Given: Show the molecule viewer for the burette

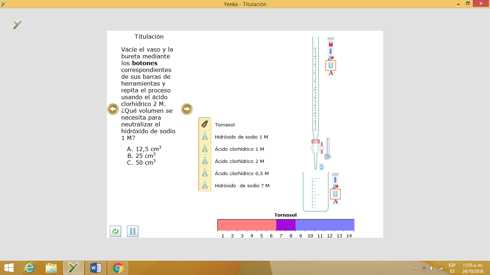Looking at the screenshot, I should pos(331,58).
